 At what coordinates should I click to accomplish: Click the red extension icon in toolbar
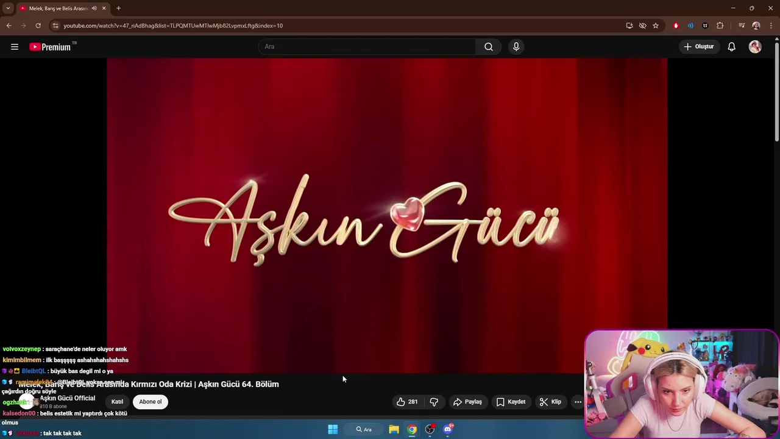point(676,26)
